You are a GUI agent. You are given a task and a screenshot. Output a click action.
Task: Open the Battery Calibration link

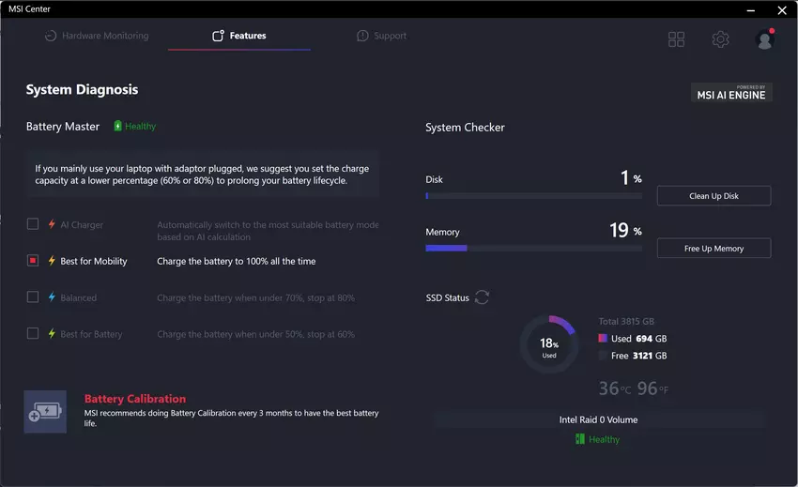(x=135, y=399)
